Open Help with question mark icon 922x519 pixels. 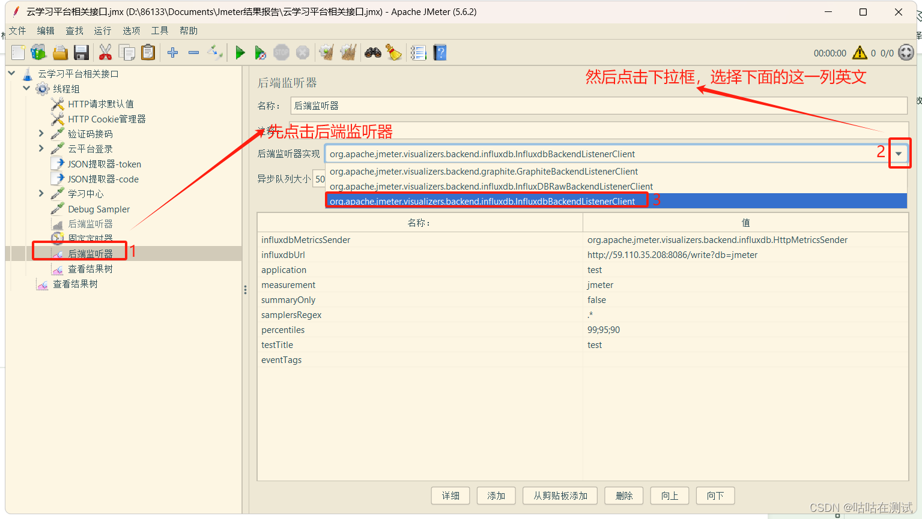[440, 53]
